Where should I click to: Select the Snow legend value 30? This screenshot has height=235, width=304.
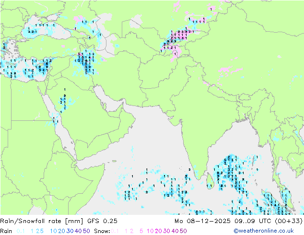click(167, 231)
